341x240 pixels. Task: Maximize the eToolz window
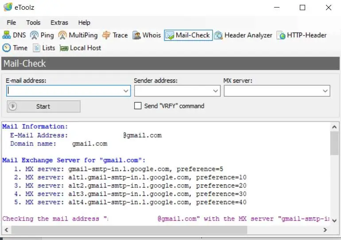click(302, 8)
